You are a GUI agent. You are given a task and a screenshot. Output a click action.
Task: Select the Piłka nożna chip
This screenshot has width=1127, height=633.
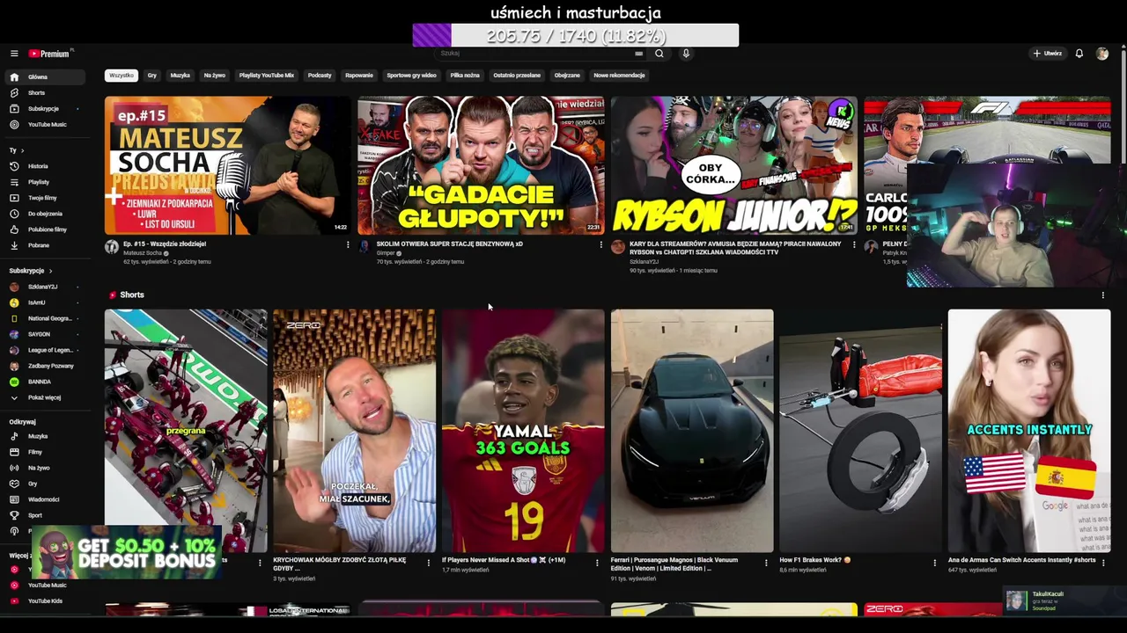tap(465, 76)
